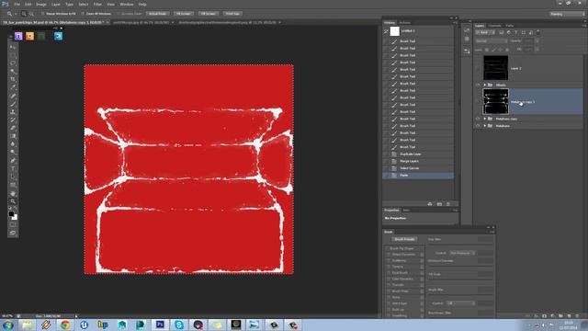Switch to the Channels tab
Screen dimensions: 588x331
point(494,26)
